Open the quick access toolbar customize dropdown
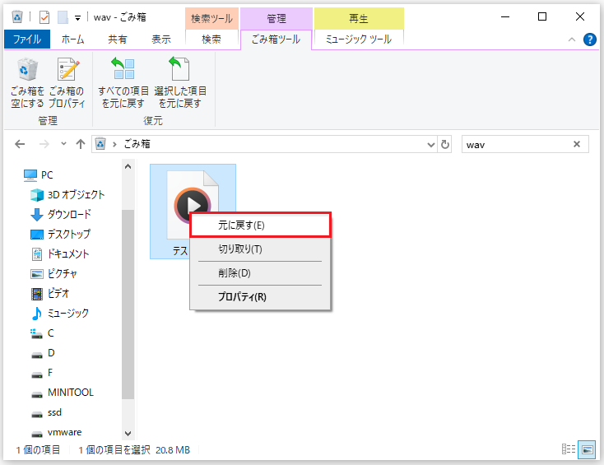Viewport: 604px width, 465px height. pyautogui.click(x=77, y=18)
